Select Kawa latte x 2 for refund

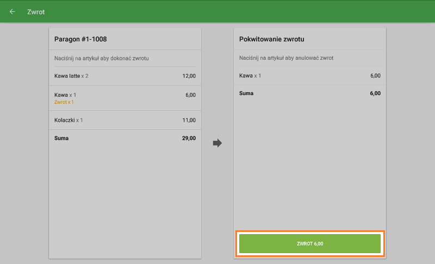(x=125, y=76)
